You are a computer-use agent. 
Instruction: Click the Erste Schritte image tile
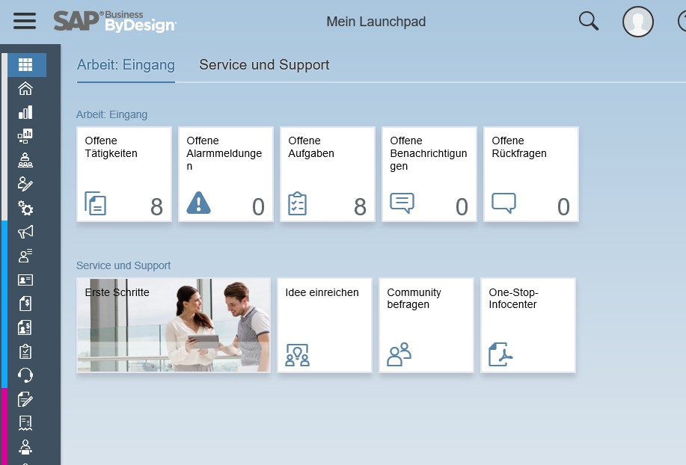174,325
